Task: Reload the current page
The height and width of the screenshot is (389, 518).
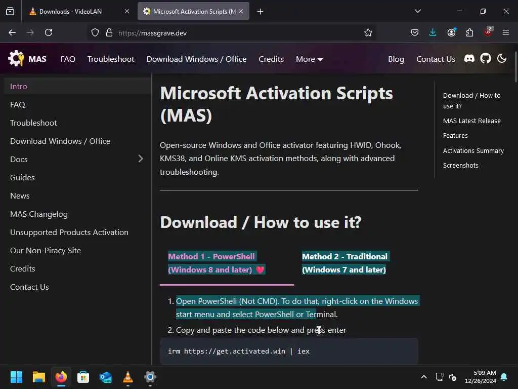Action: click(x=49, y=33)
